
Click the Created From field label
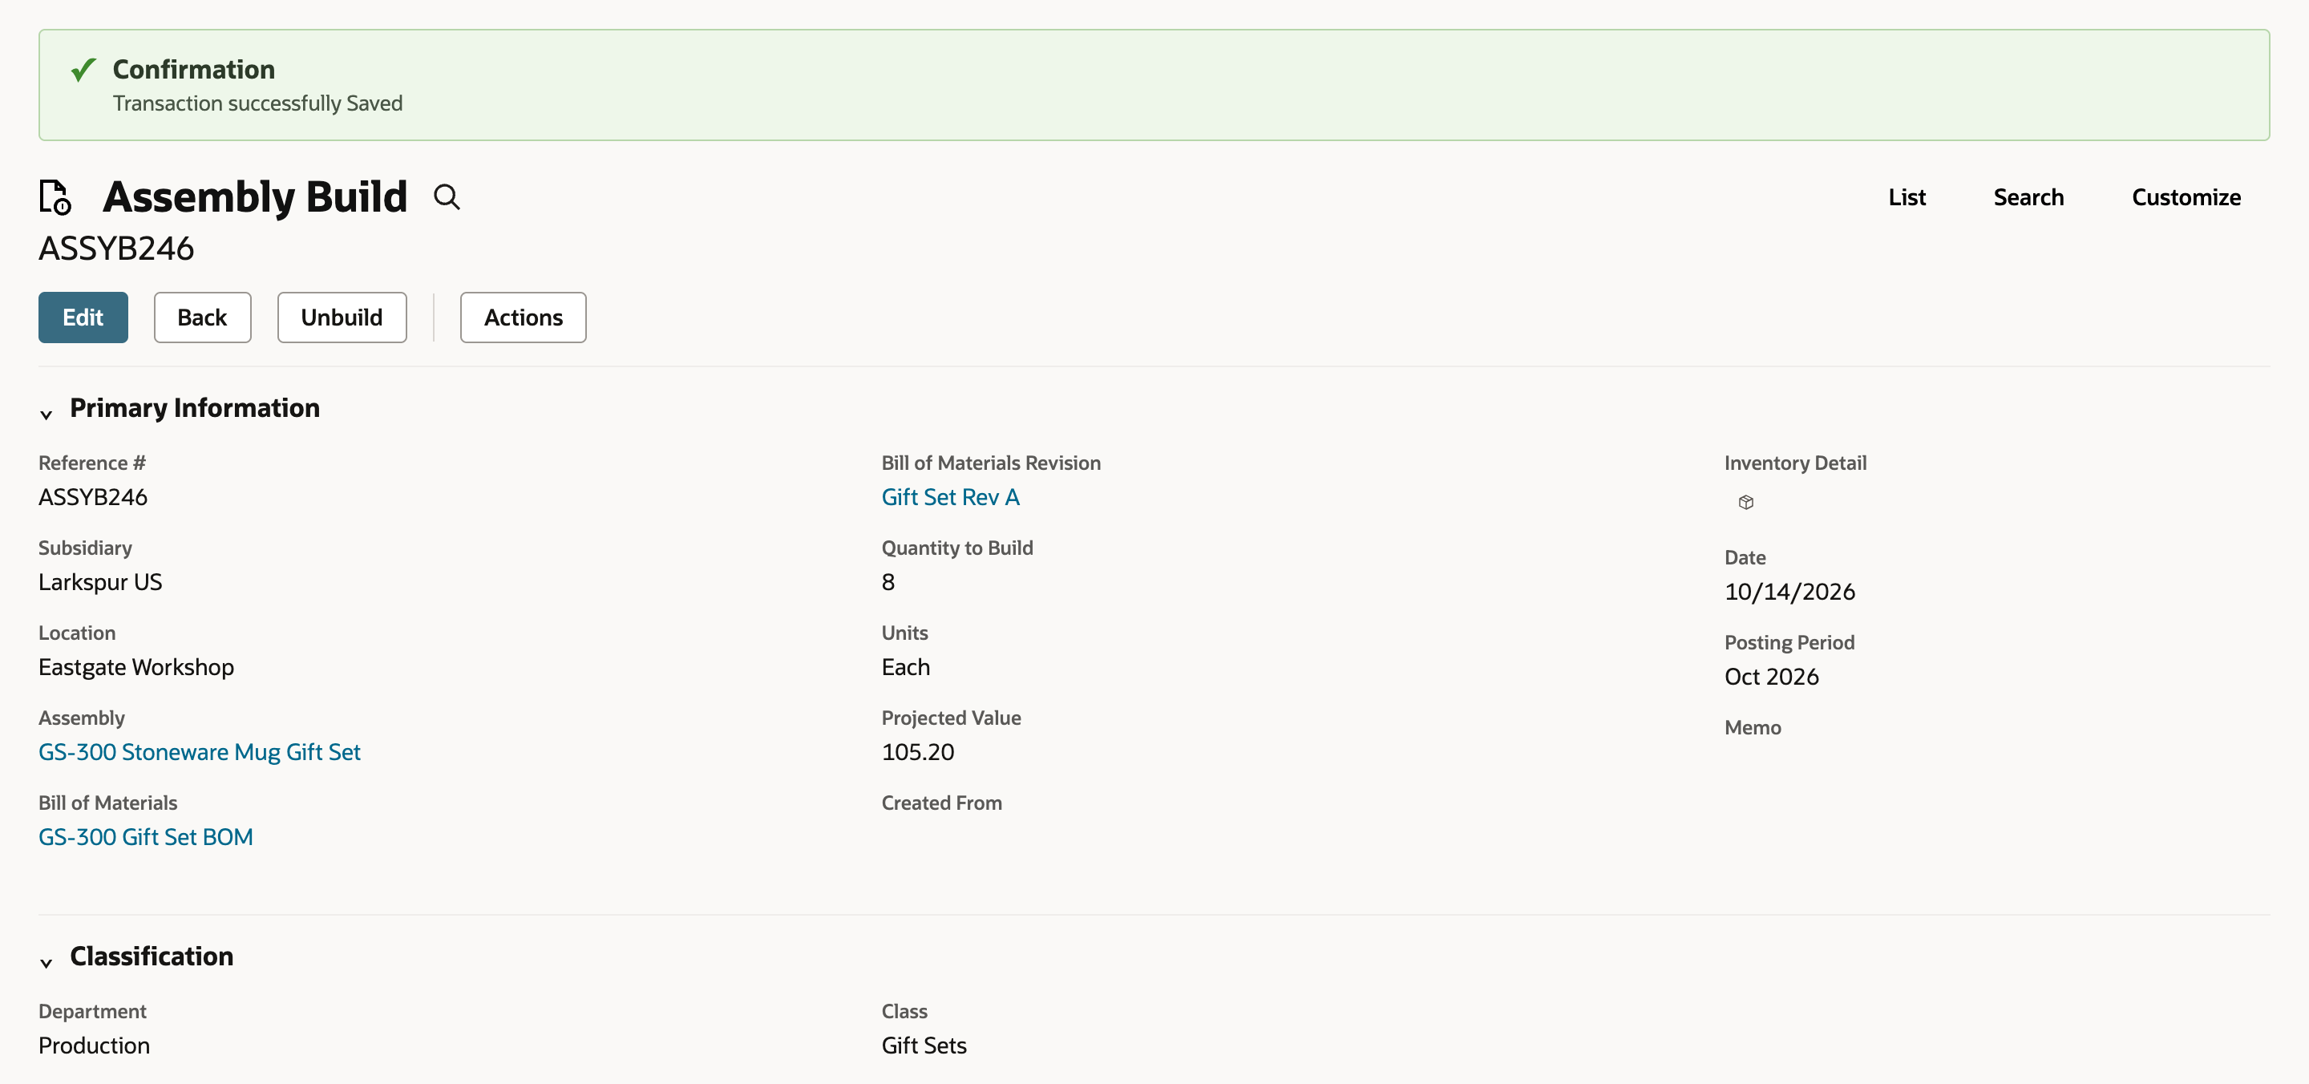941,803
